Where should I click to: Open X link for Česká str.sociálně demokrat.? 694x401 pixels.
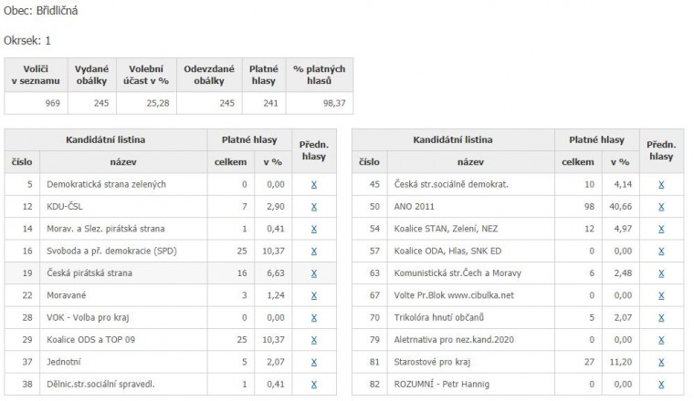coord(661,185)
